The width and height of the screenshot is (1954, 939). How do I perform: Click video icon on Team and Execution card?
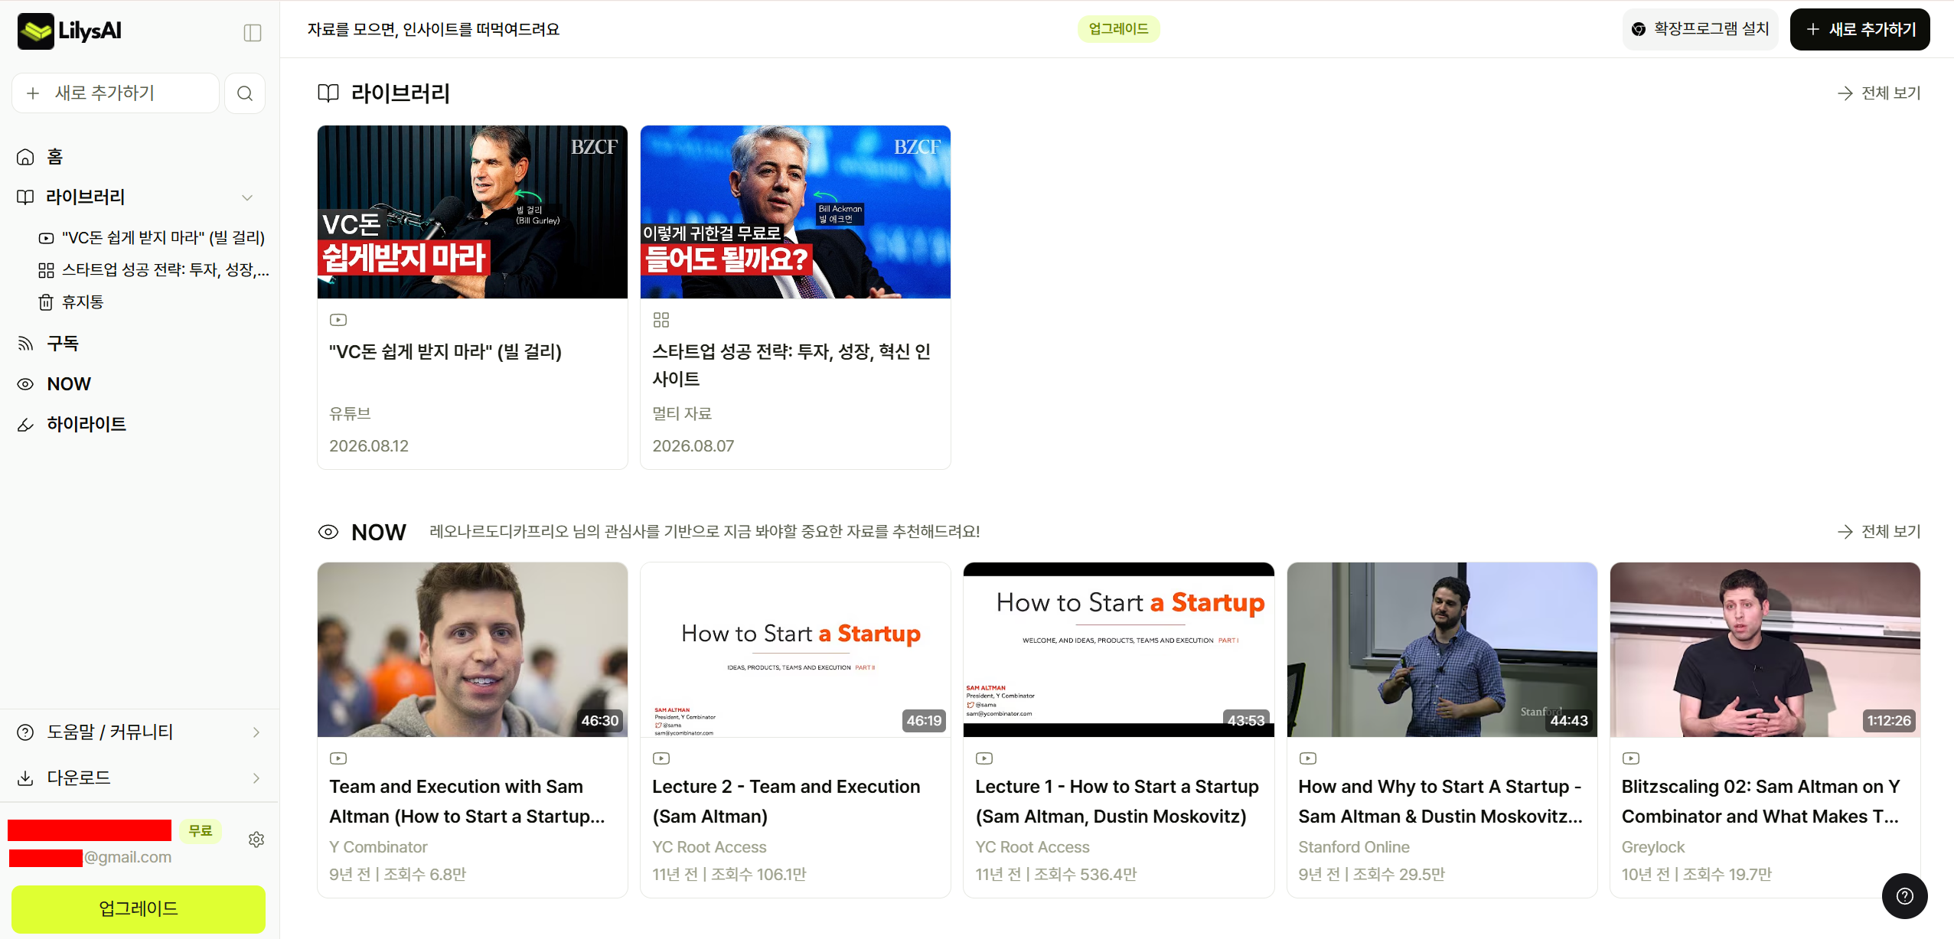click(x=338, y=758)
